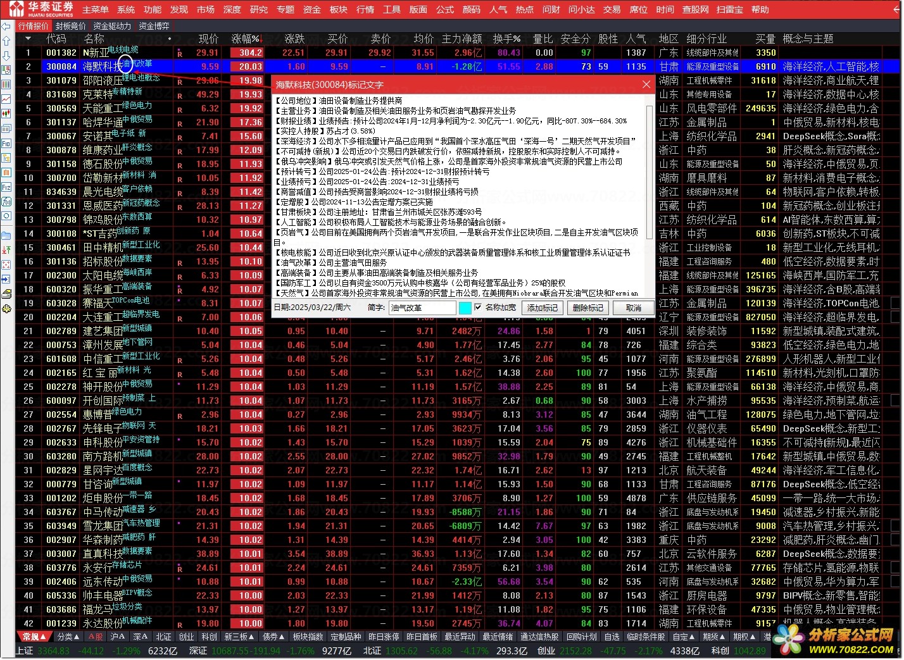The image size is (904, 660).
Task: Open the candlestick K-line sidebar icon
Action: 6,114
